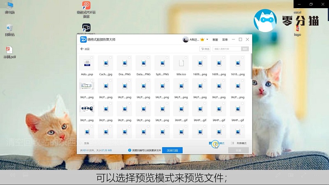
Task: Open the 筛选 filter funnel button
Action: (205, 49)
